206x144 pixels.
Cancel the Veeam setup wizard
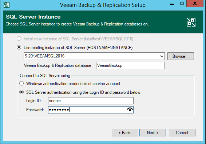(182, 133)
